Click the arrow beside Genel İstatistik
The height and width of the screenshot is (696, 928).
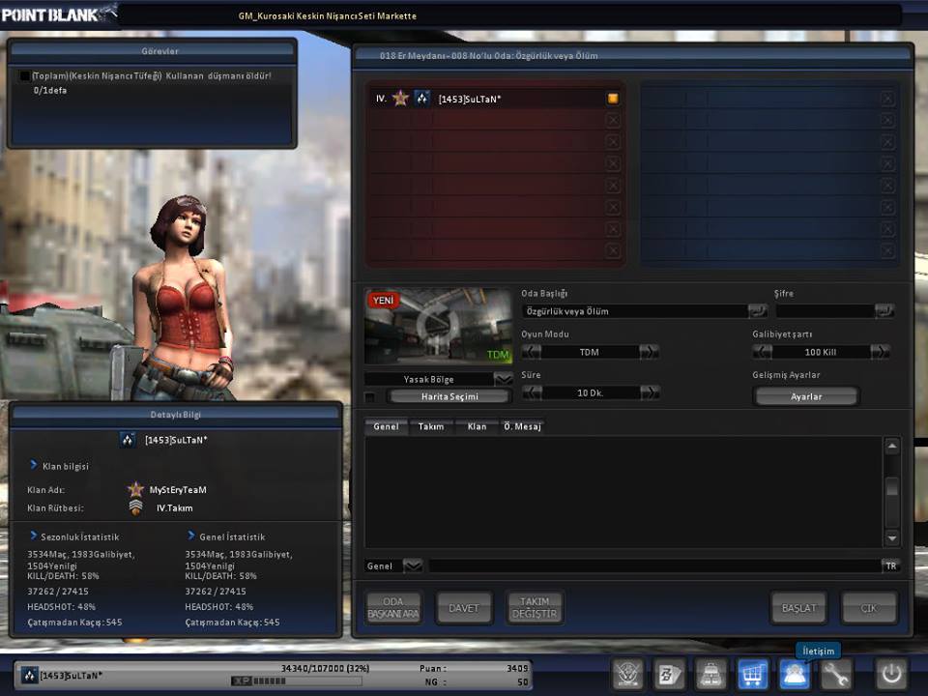[x=191, y=536]
